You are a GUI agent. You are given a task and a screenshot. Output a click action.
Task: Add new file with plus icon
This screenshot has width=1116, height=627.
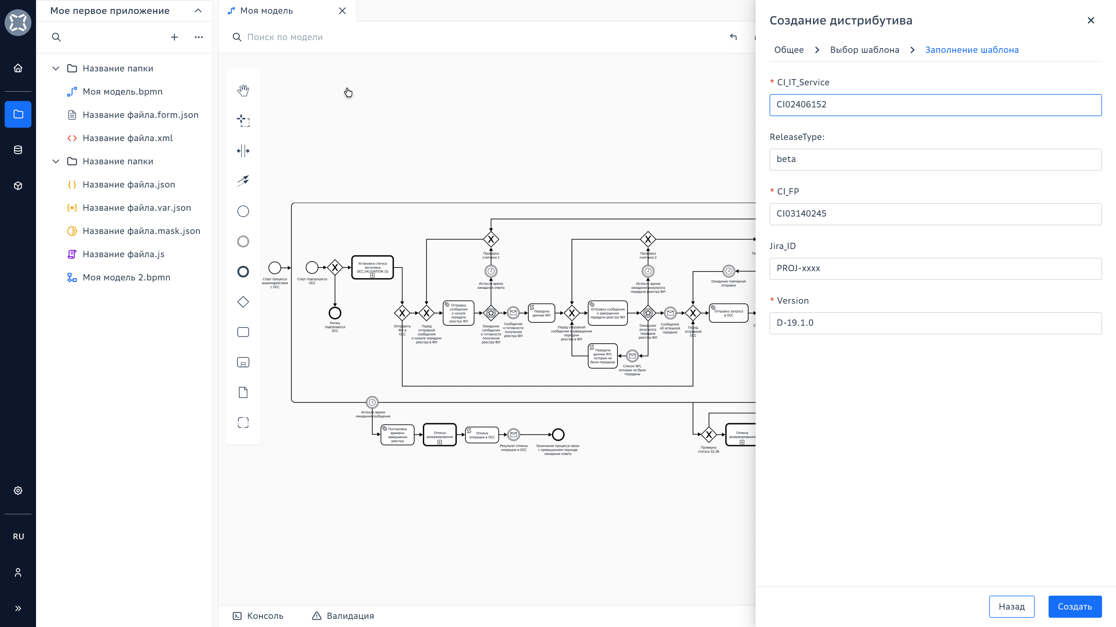(x=174, y=37)
